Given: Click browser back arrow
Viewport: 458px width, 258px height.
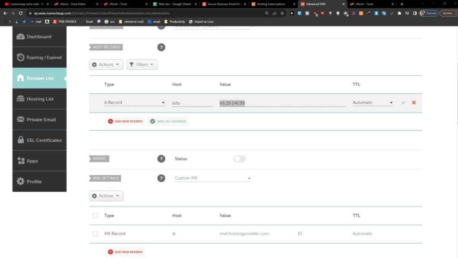Looking at the screenshot, I should coord(5,13).
